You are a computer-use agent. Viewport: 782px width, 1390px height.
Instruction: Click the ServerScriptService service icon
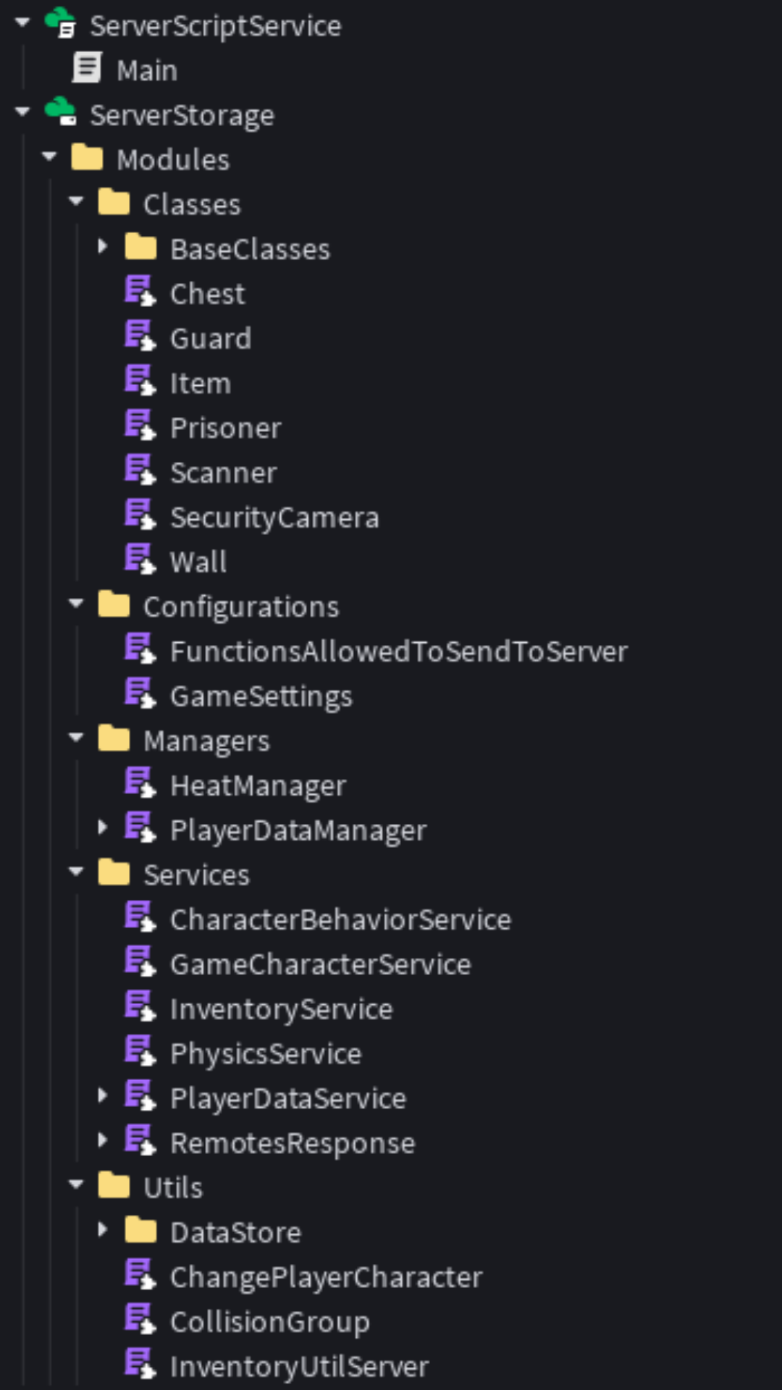pyautogui.click(x=61, y=24)
